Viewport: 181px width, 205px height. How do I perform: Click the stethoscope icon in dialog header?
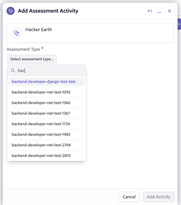point(11,11)
